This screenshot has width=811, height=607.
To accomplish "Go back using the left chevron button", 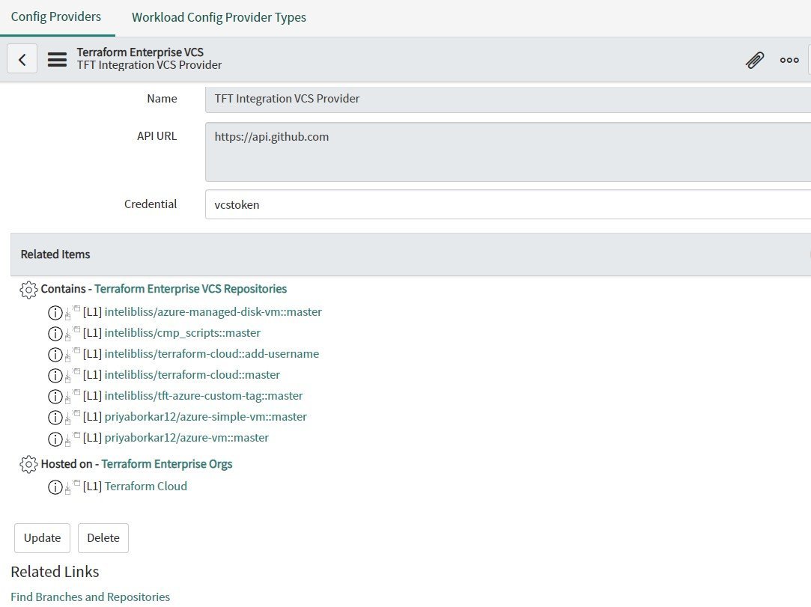I will [x=22, y=59].
